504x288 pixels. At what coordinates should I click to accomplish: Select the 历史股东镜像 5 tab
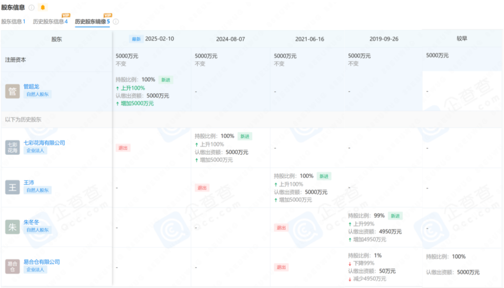92,21
